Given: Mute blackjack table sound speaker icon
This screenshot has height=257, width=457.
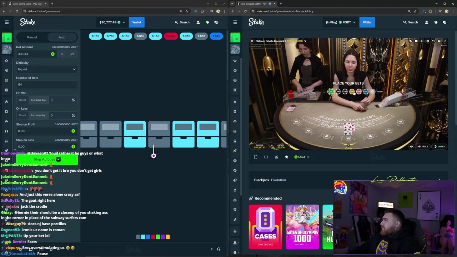Looking at the screenshot, I should pos(422,41).
